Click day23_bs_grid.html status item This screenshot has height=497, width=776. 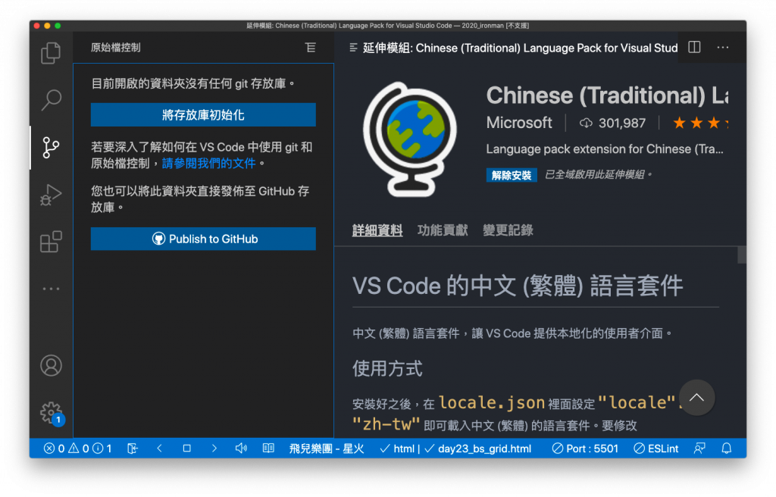(478, 449)
